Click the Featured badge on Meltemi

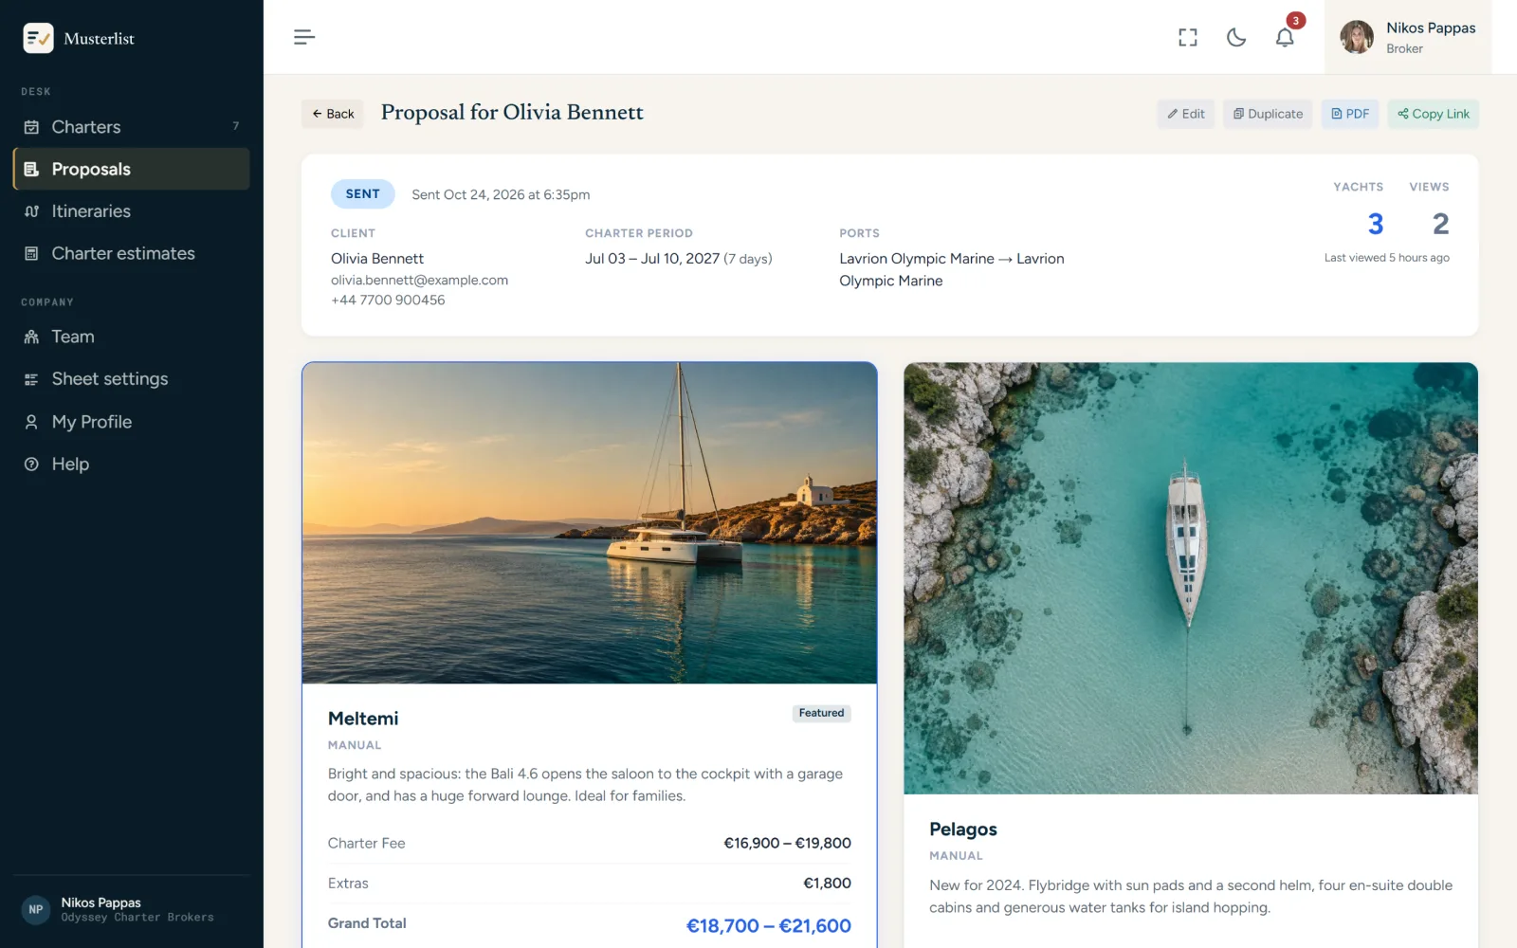coord(821,713)
